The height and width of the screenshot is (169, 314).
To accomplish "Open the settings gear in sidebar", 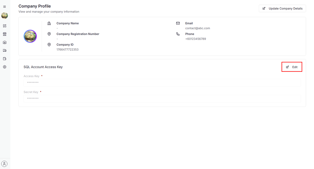I will (x=5, y=67).
